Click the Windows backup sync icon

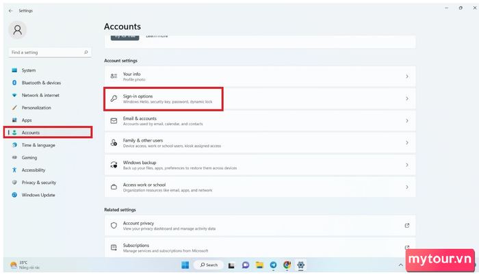pos(114,165)
